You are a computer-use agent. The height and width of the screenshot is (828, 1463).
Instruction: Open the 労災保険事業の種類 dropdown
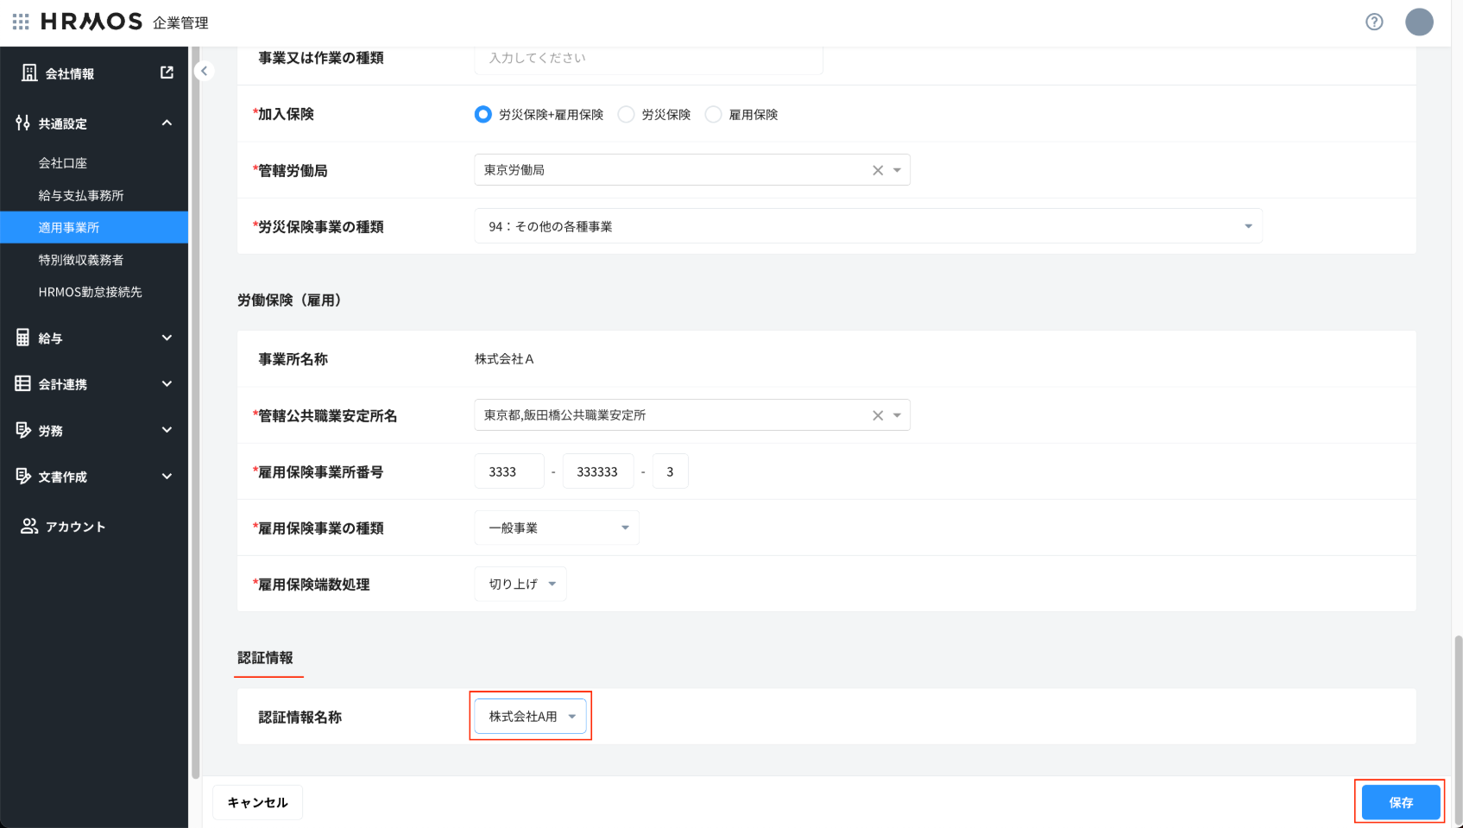[867, 226]
